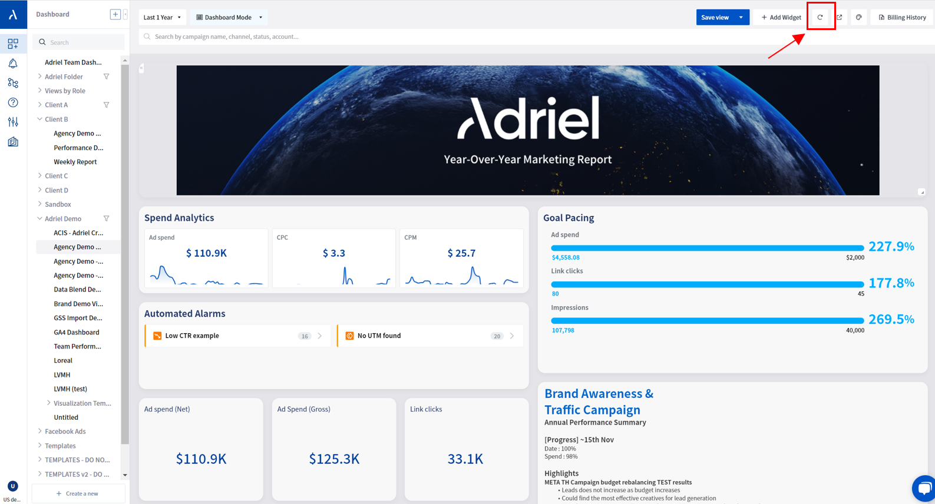
Task: Open the chat support bubble
Action: [x=924, y=488]
